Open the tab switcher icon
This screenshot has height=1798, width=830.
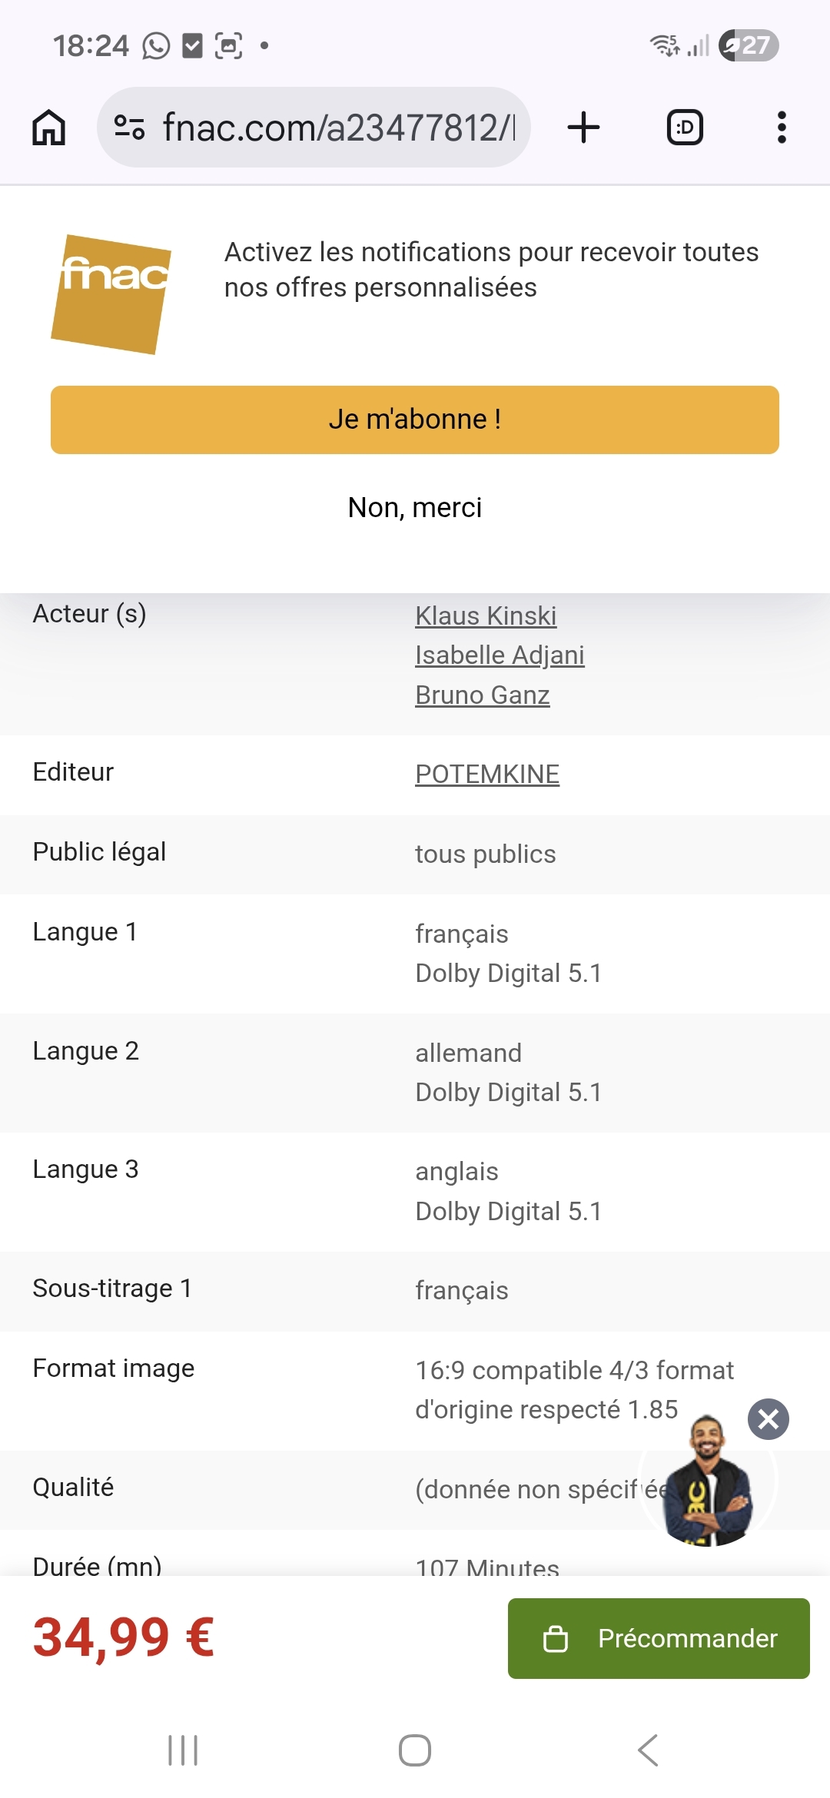(x=685, y=128)
